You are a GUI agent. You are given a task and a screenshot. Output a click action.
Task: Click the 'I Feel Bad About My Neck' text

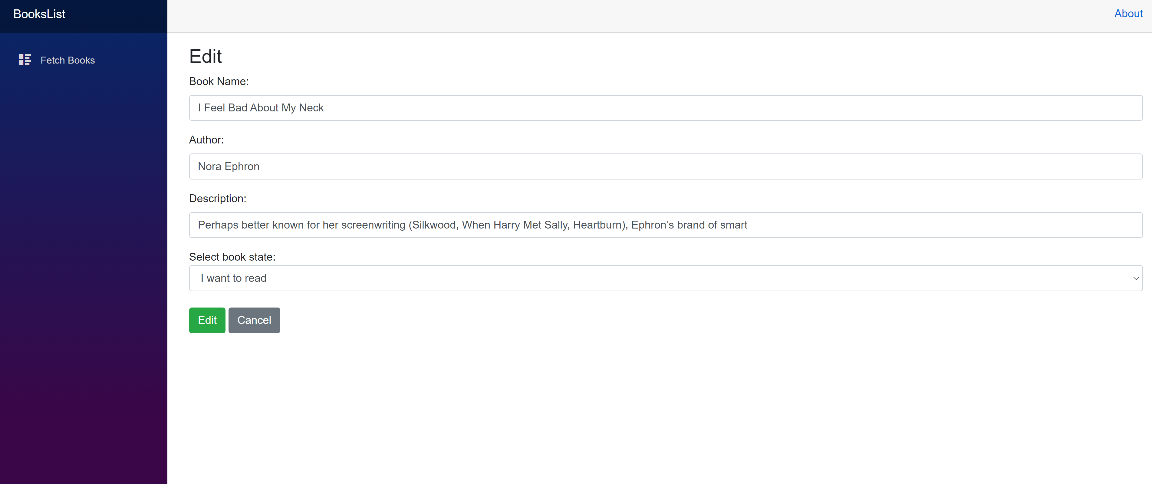(x=261, y=108)
